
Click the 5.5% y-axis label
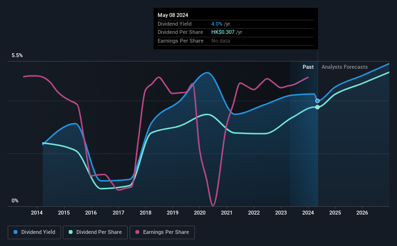tap(17, 55)
